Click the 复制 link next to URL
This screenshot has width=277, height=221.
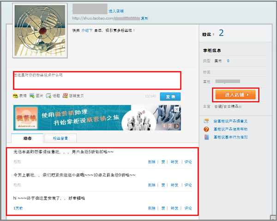click(x=145, y=18)
